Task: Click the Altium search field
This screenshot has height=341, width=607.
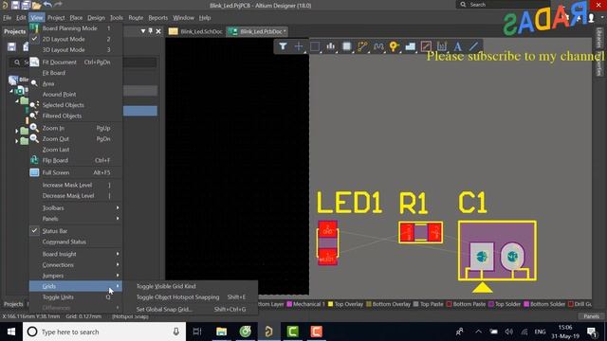Action: [x=503, y=5]
